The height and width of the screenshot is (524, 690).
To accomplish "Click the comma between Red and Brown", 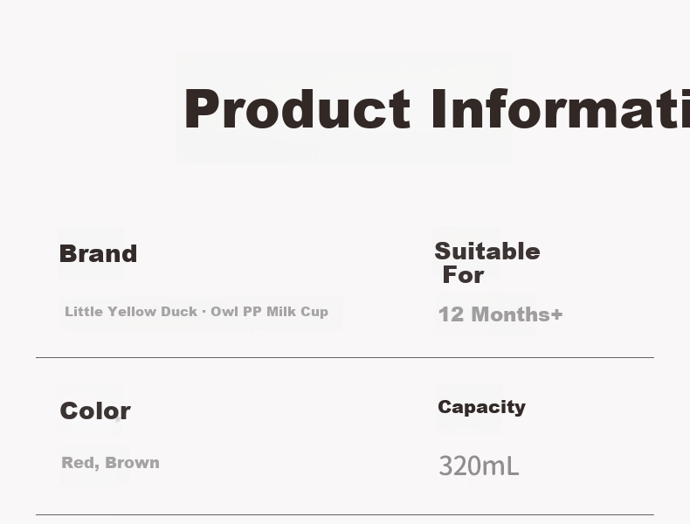I will [96, 467].
